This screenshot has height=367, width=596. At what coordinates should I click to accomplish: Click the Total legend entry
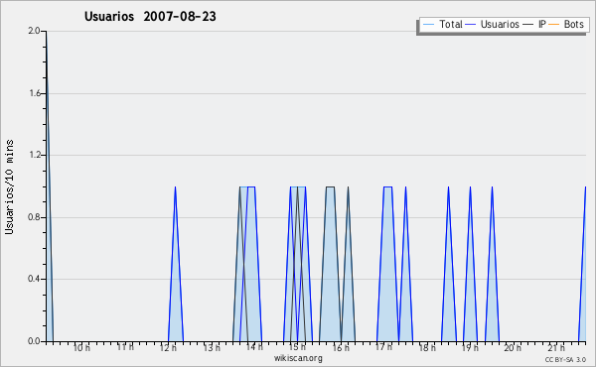(x=443, y=24)
